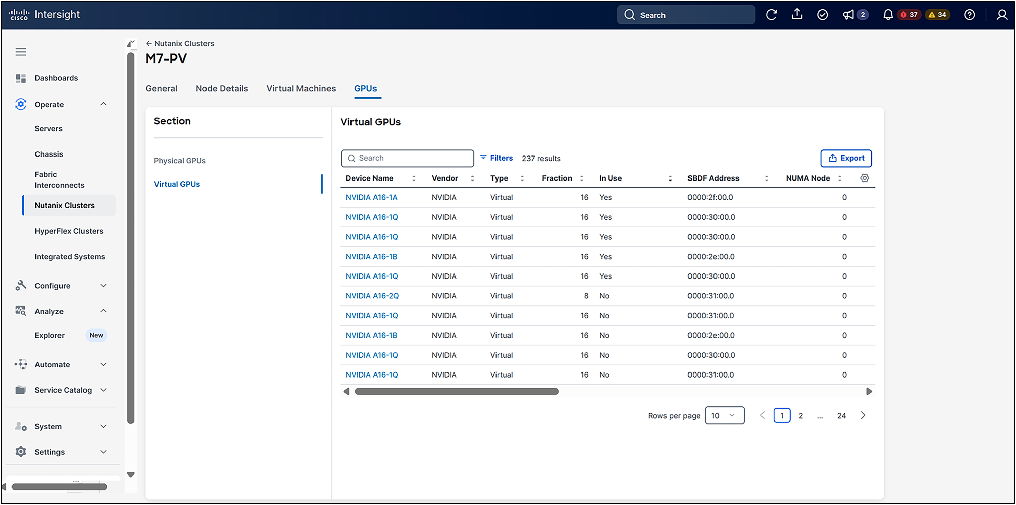This screenshot has height=505, width=1016.
Task: Sort by Fraction column
Action: (581, 178)
